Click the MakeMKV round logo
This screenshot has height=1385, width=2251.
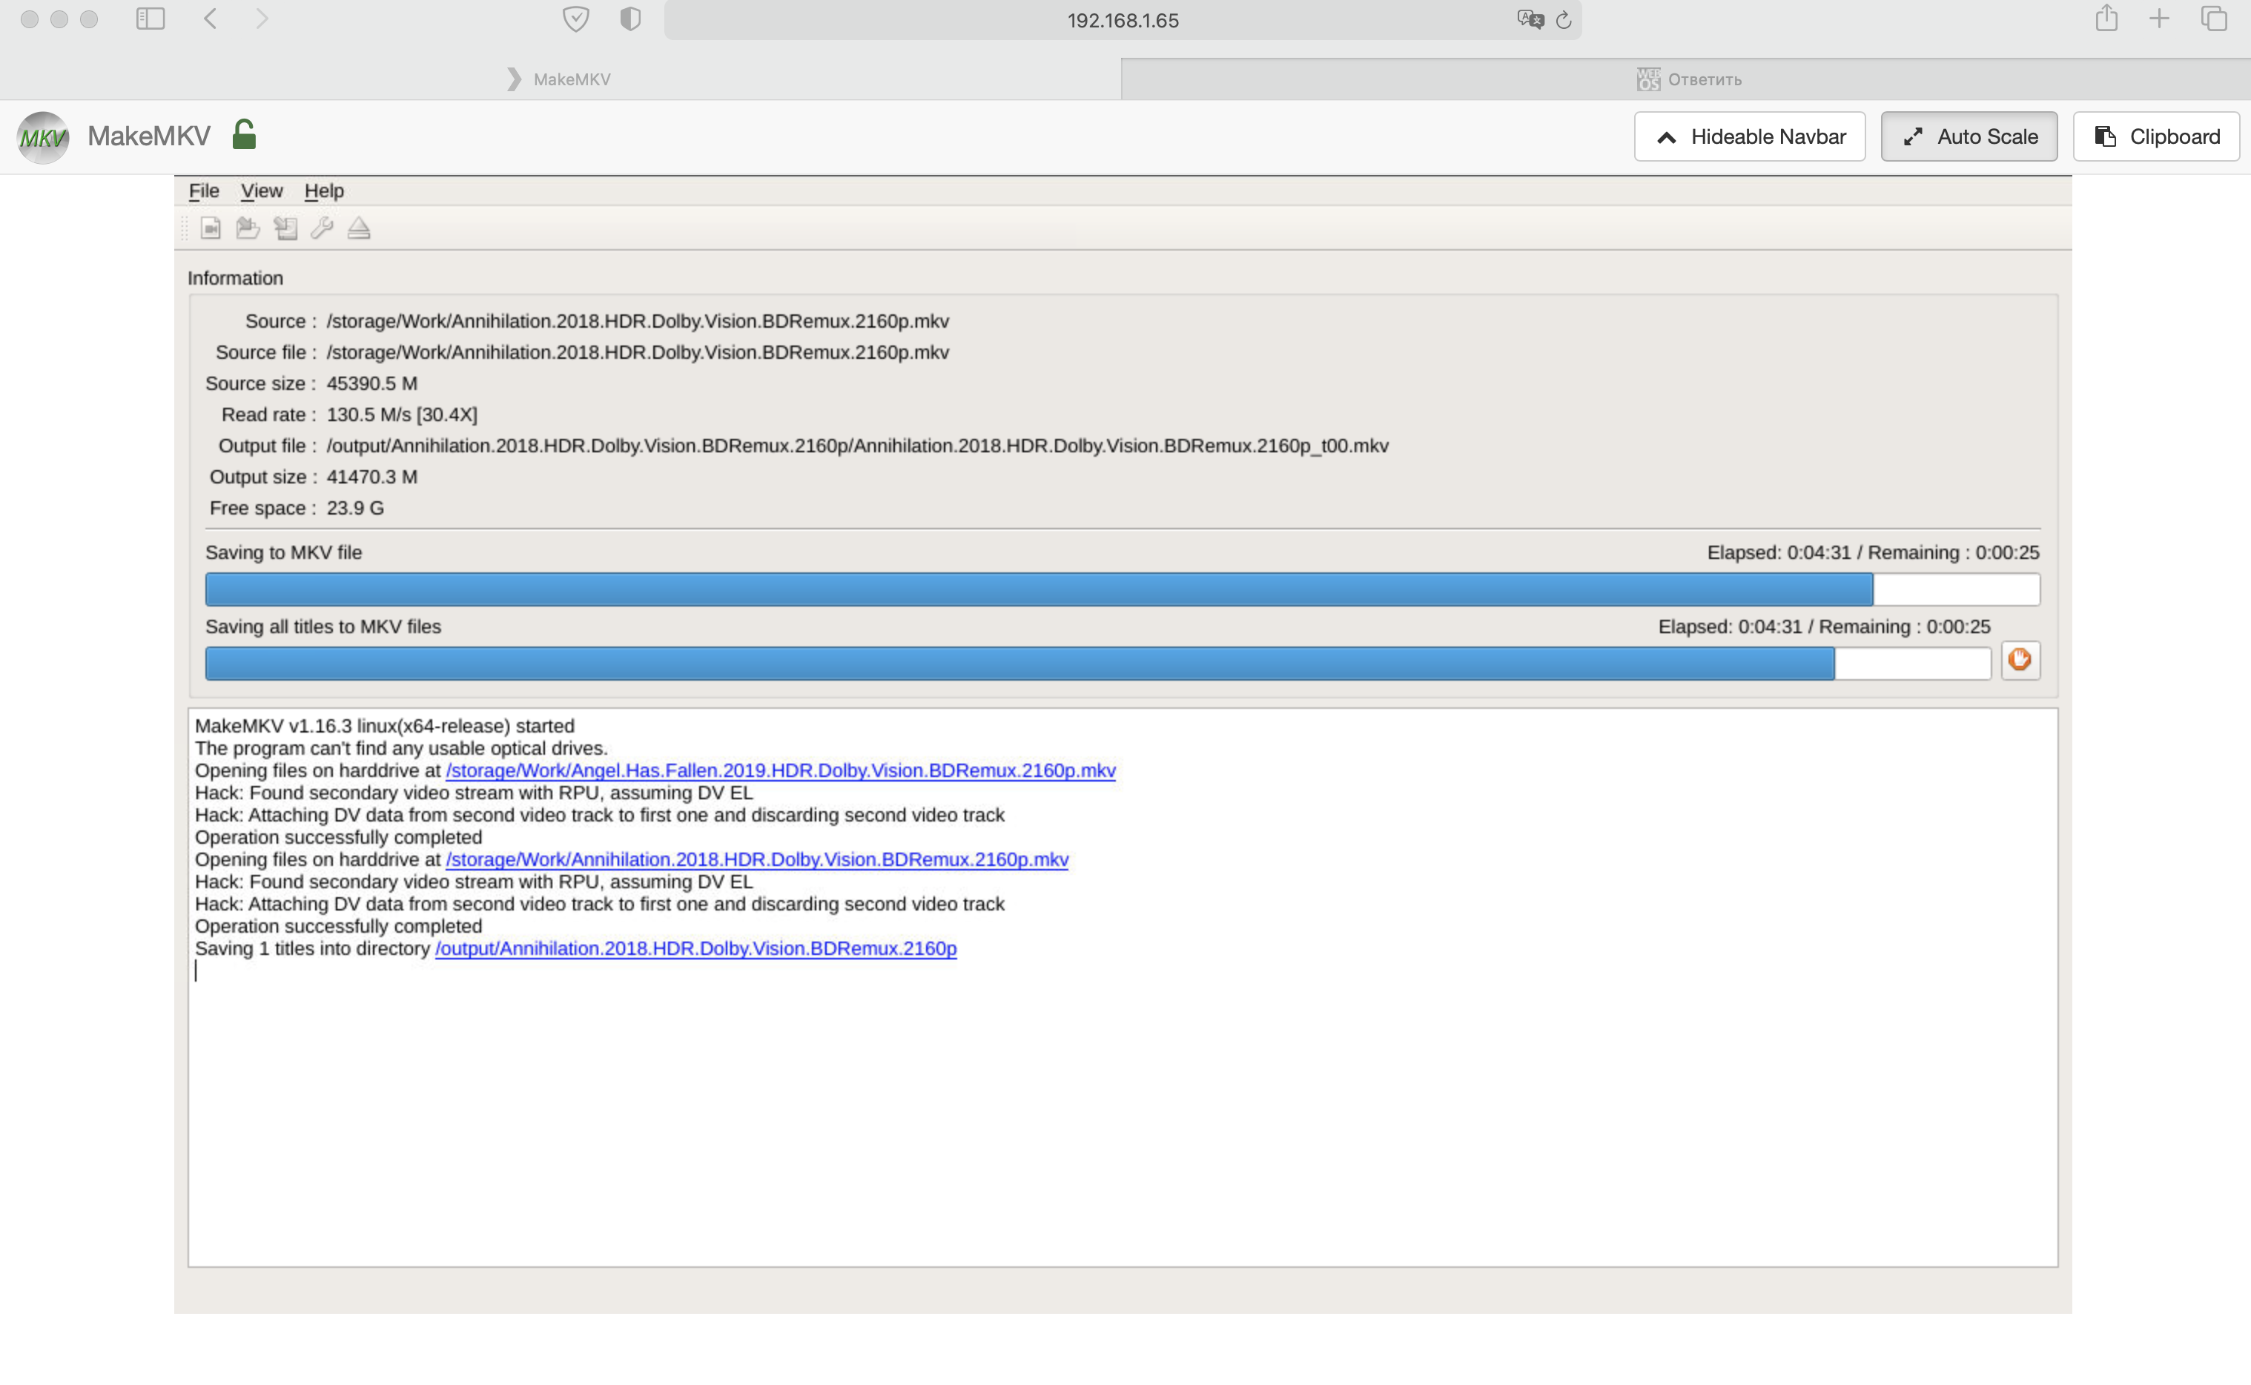[42, 137]
